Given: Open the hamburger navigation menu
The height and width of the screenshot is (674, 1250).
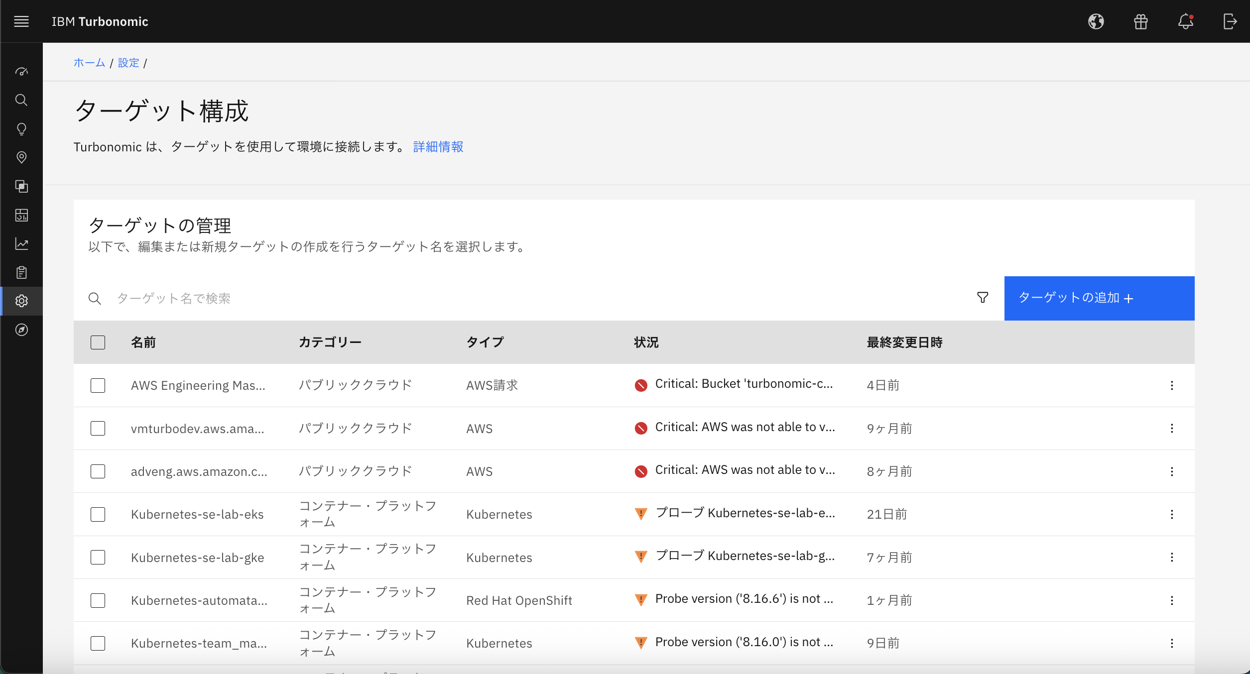Looking at the screenshot, I should point(21,21).
